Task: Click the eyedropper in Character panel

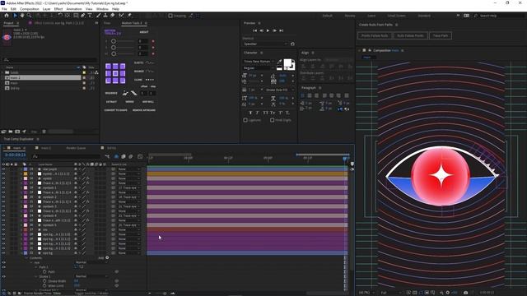Action: [279, 62]
